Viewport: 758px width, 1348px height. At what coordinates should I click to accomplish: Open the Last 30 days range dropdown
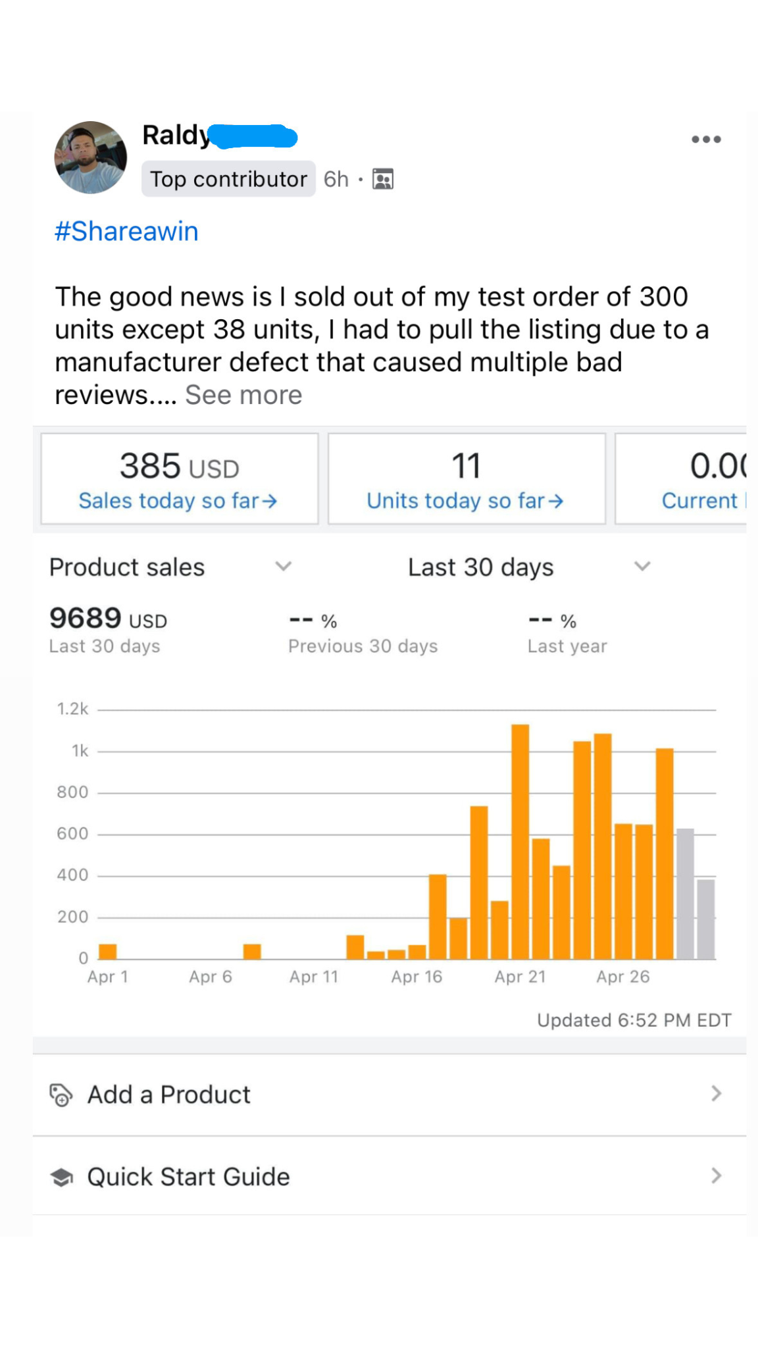point(642,566)
